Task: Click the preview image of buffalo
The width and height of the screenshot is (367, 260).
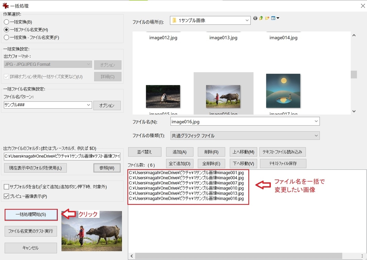Action: tap(92, 231)
